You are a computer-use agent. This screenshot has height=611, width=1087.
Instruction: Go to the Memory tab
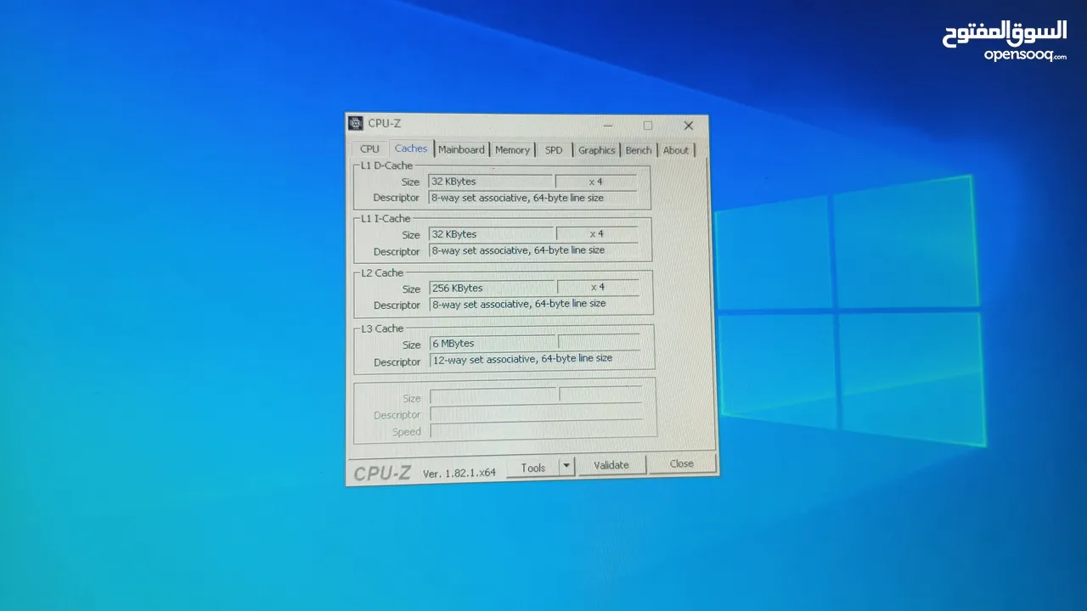point(512,150)
